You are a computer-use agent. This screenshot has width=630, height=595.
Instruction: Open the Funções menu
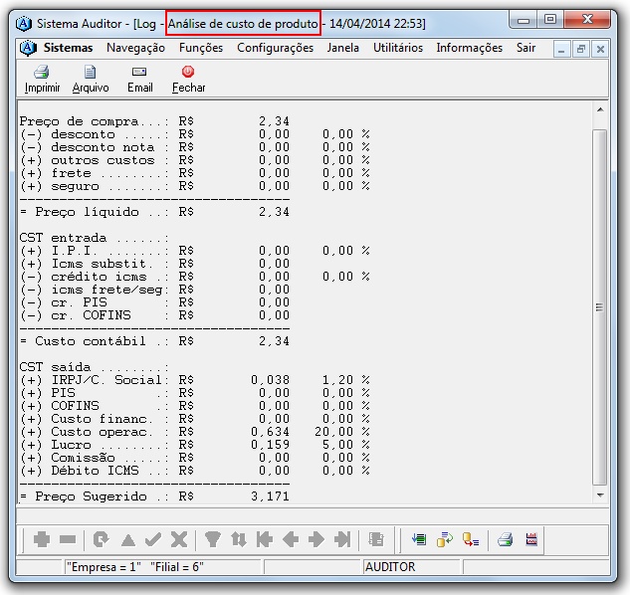click(x=201, y=48)
